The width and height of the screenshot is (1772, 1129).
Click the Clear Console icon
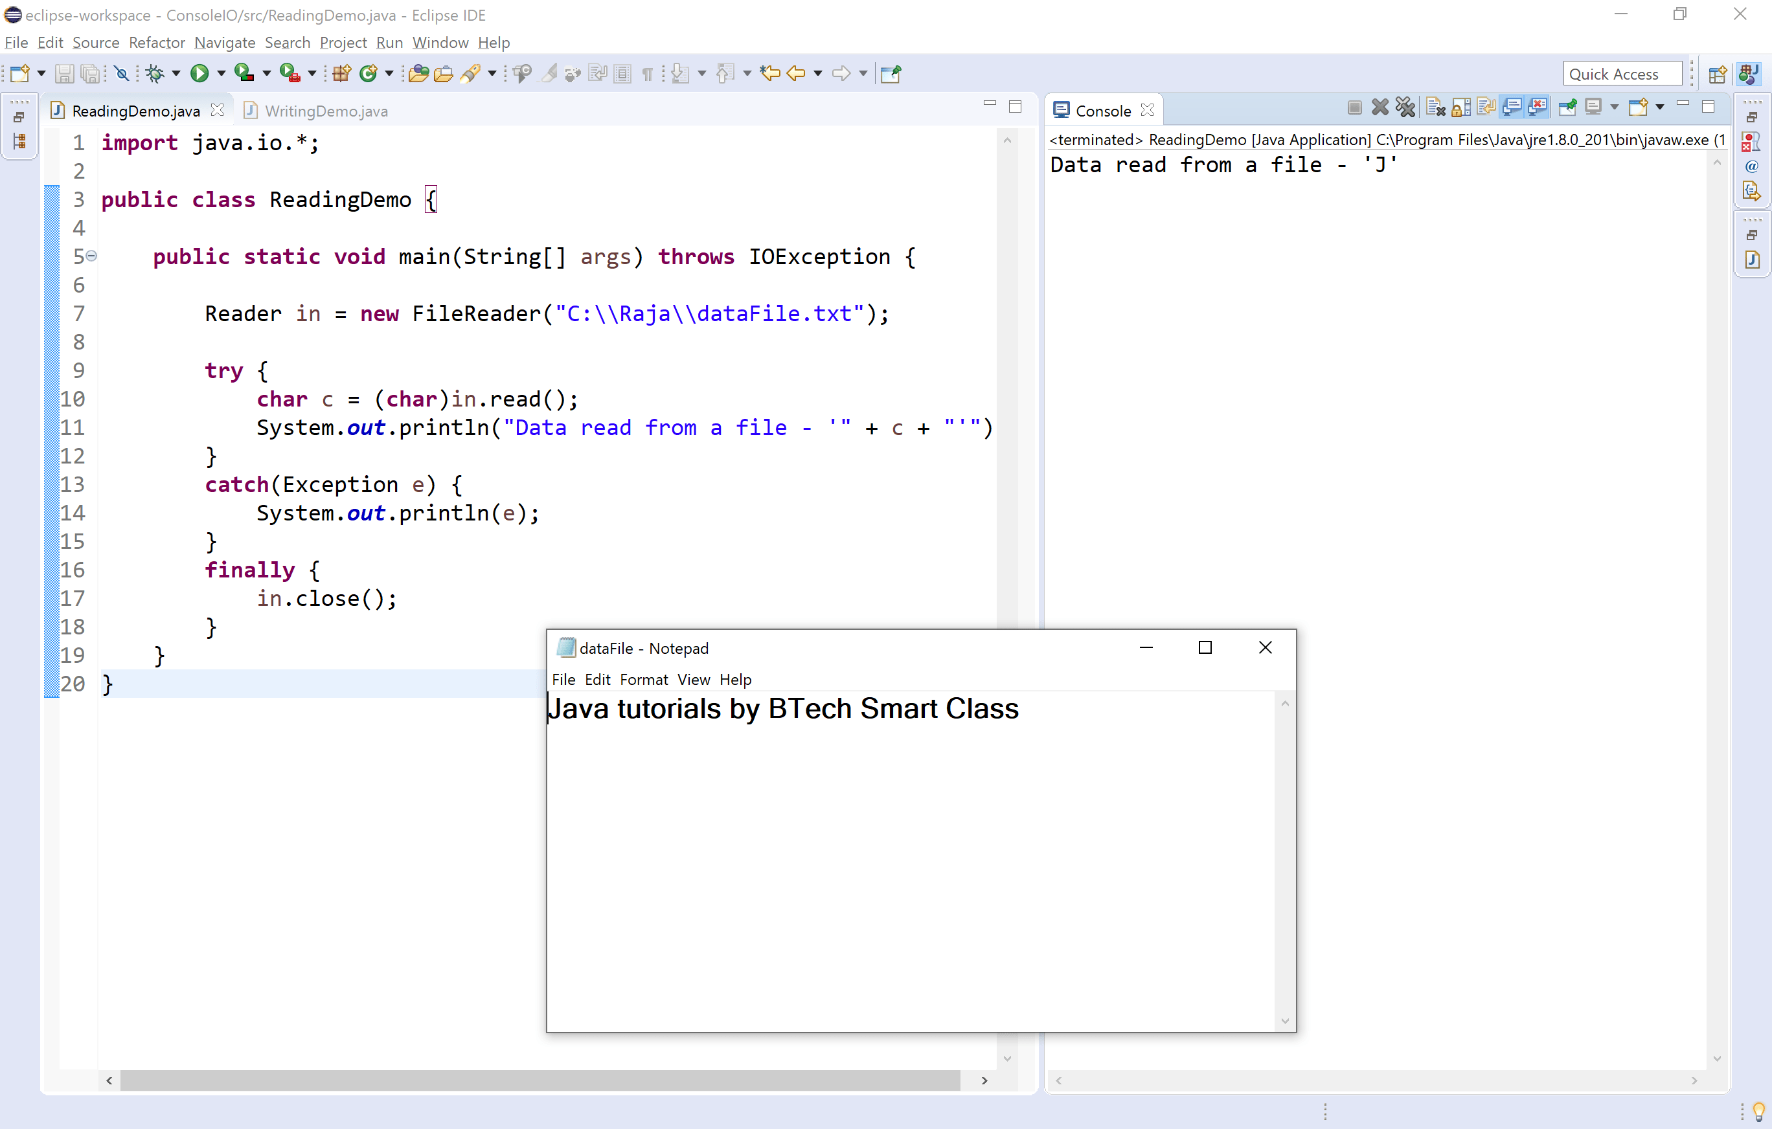[x=1435, y=108]
